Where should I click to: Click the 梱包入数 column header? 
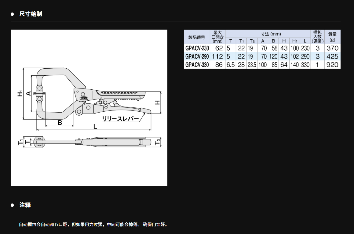pyautogui.click(x=317, y=37)
